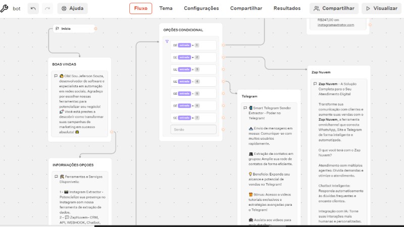Click chat icon in BOAS VINDAS message
The height and width of the screenshot is (227, 404).
[x=56, y=76]
